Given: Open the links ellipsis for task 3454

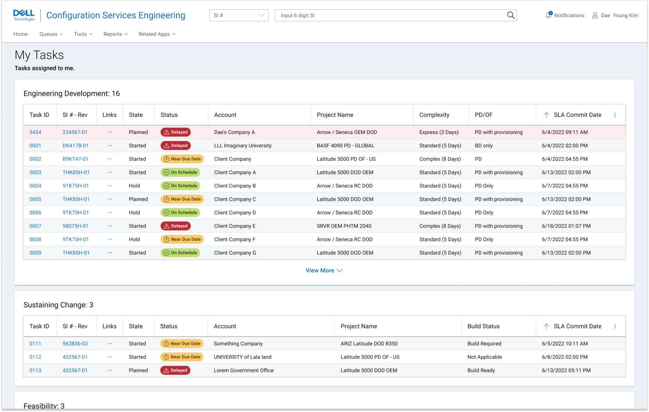Looking at the screenshot, I should point(110,132).
